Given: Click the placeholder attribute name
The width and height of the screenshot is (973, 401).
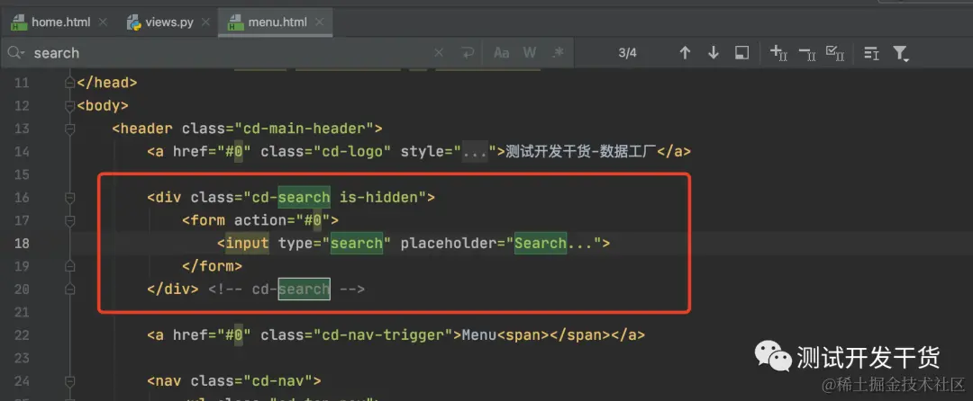Looking at the screenshot, I should (x=448, y=243).
